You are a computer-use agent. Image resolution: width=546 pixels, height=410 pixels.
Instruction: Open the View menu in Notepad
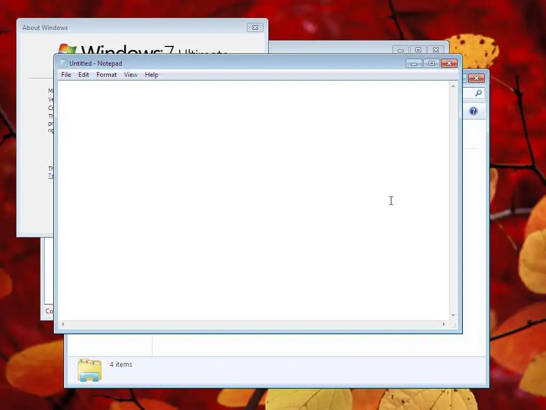(131, 75)
